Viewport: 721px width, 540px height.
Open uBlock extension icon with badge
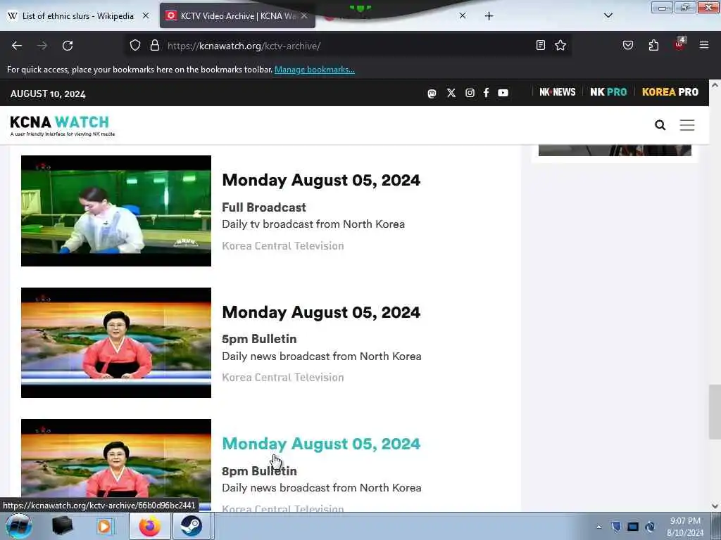click(x=679, y=44)
